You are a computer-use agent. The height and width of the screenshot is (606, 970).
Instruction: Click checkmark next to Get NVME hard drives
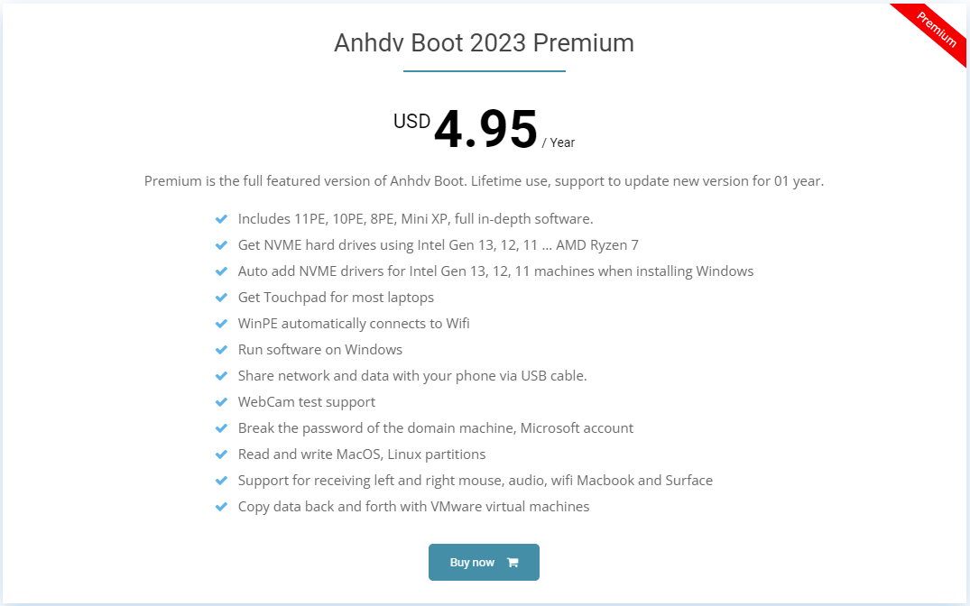[x=221, y=245]
